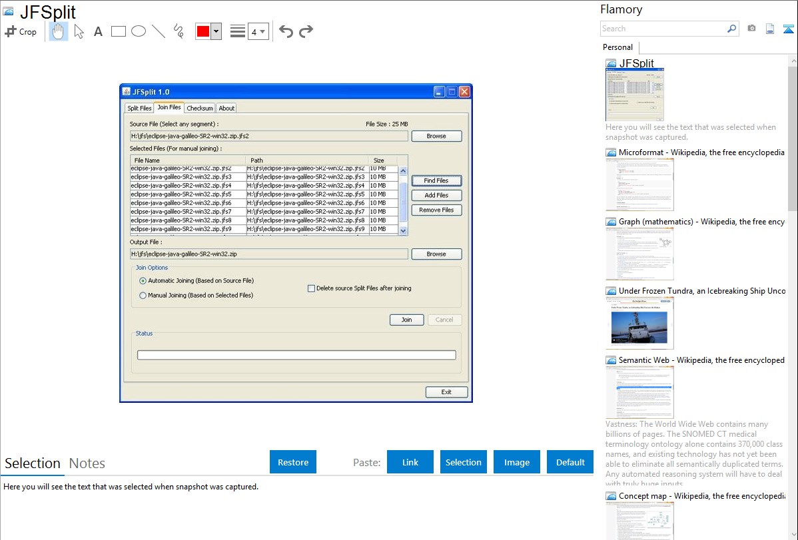Image resolution: width=798 pixels, height=540 pixels.
Task: Select the Crop tool
Action: point(21,31)
